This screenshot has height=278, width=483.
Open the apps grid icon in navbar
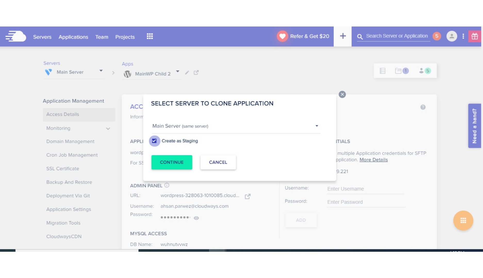[150, 36]
